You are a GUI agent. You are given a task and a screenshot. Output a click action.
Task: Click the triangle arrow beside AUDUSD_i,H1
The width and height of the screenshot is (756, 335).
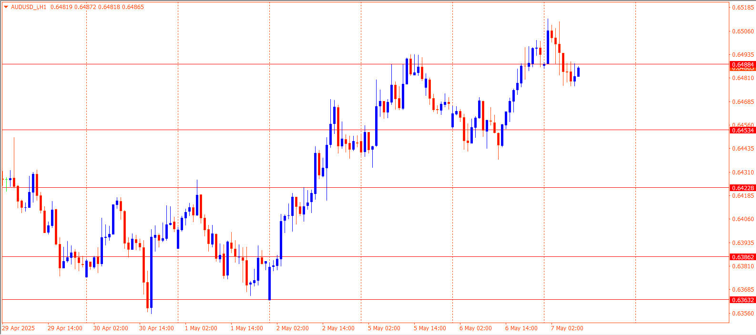pyautogui.click(x=6, y=7)
